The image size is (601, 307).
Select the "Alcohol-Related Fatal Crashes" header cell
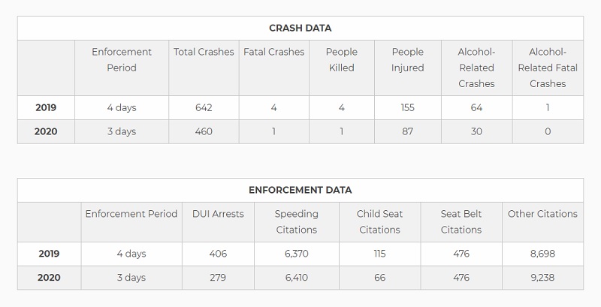(x=547, y=68)
